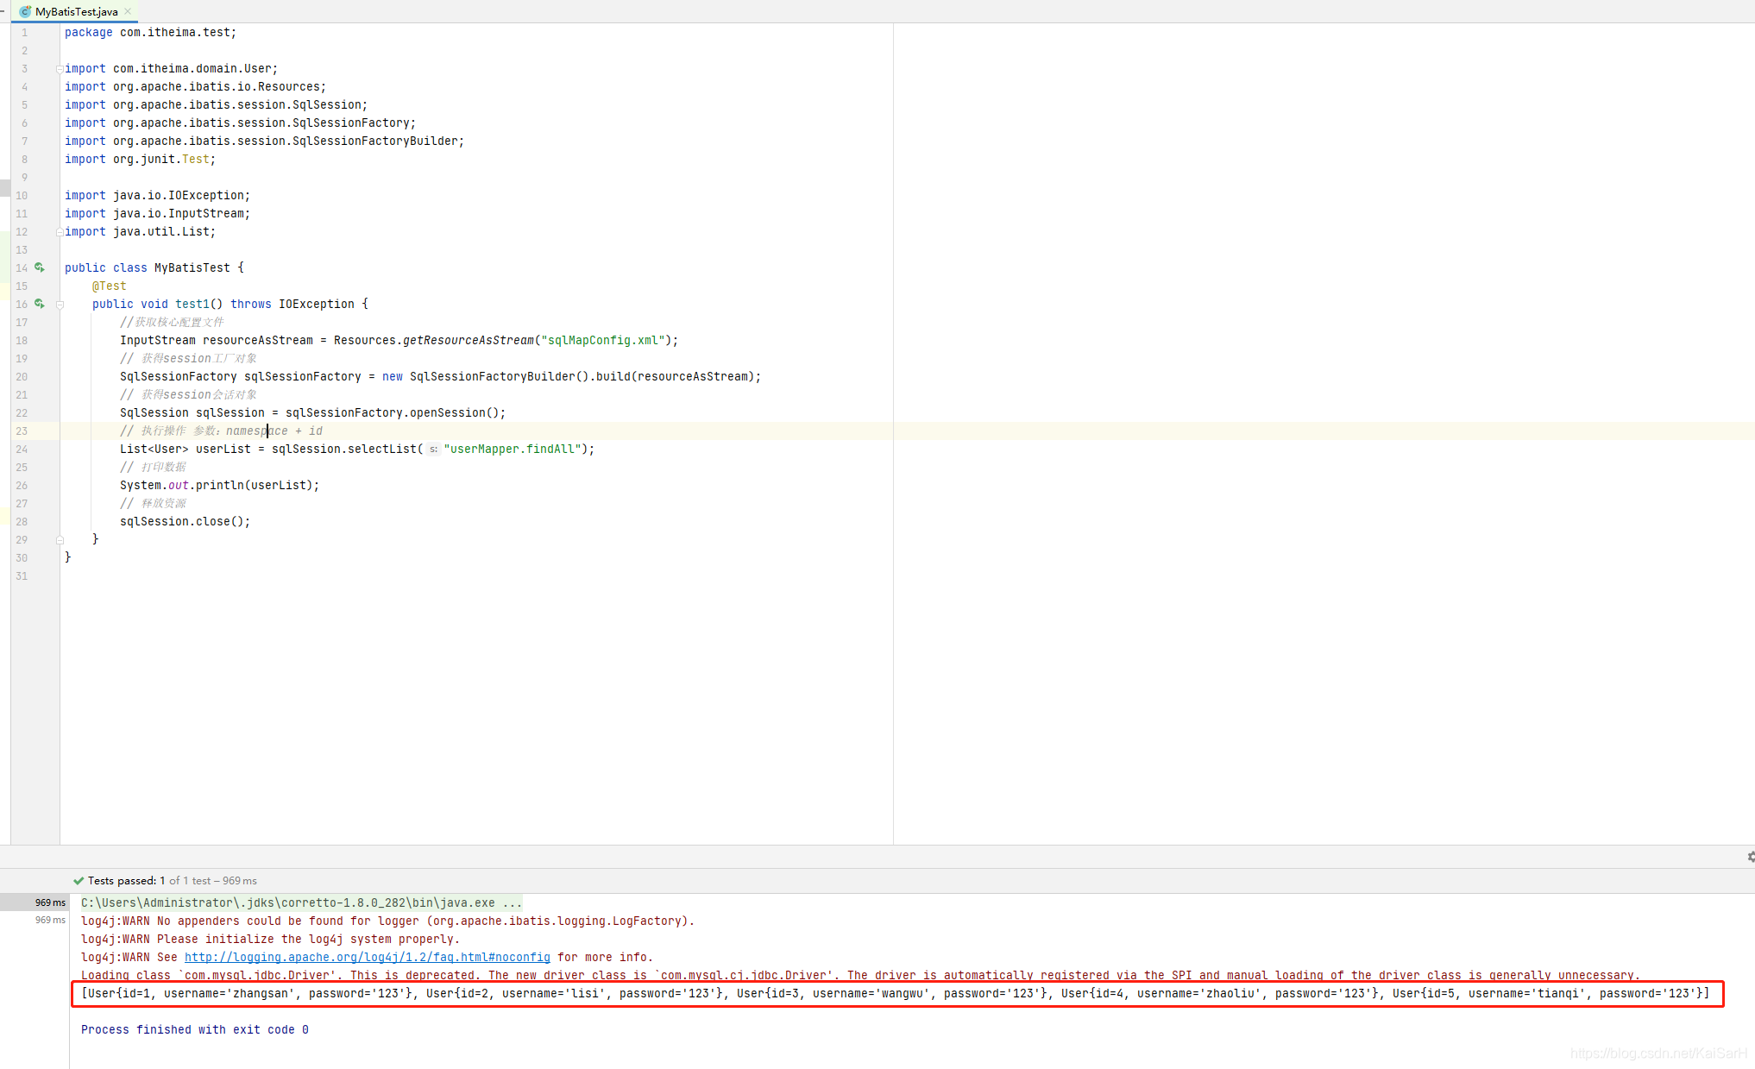The image size is (1755, 1069).
Task: Select the highlighted 969 ms test row
Action: click(x=35, y=902)
